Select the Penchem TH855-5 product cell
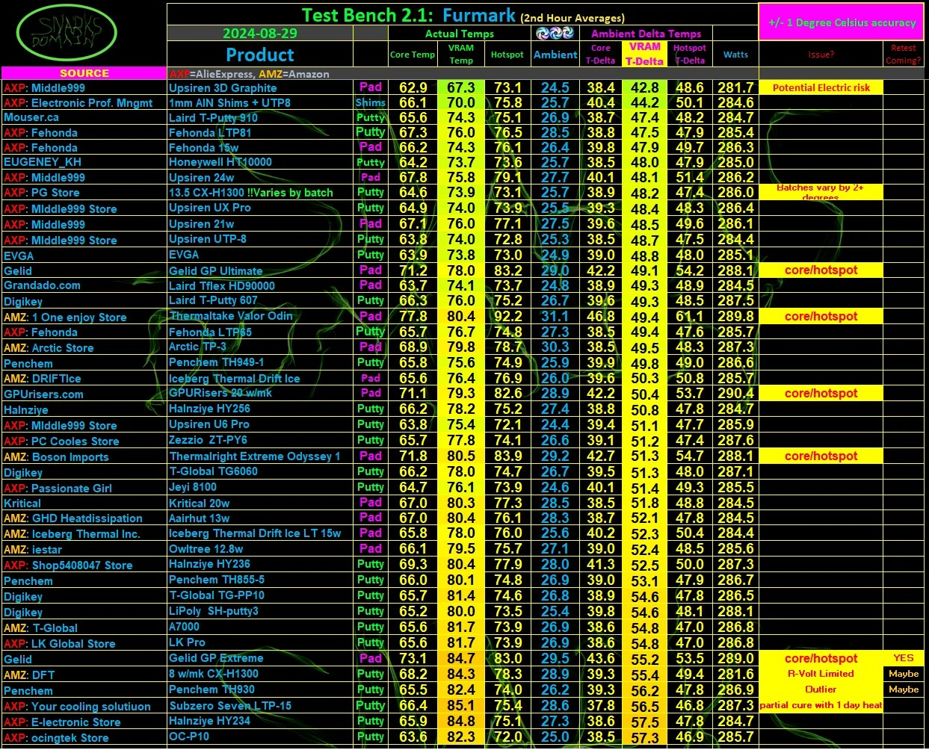 [x=260, y=580]
